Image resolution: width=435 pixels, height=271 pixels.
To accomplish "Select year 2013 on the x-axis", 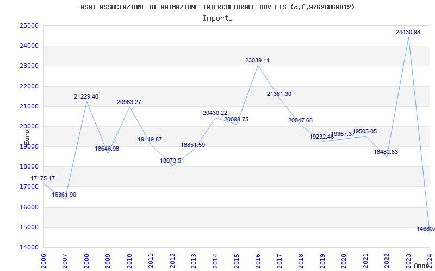I will tap(194, 261).
